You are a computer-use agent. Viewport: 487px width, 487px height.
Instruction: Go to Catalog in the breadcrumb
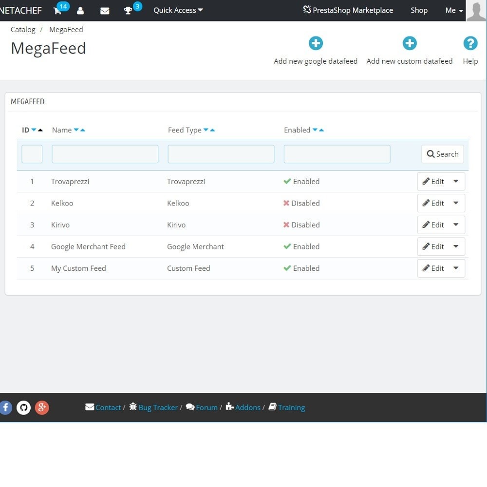point(23,30)
